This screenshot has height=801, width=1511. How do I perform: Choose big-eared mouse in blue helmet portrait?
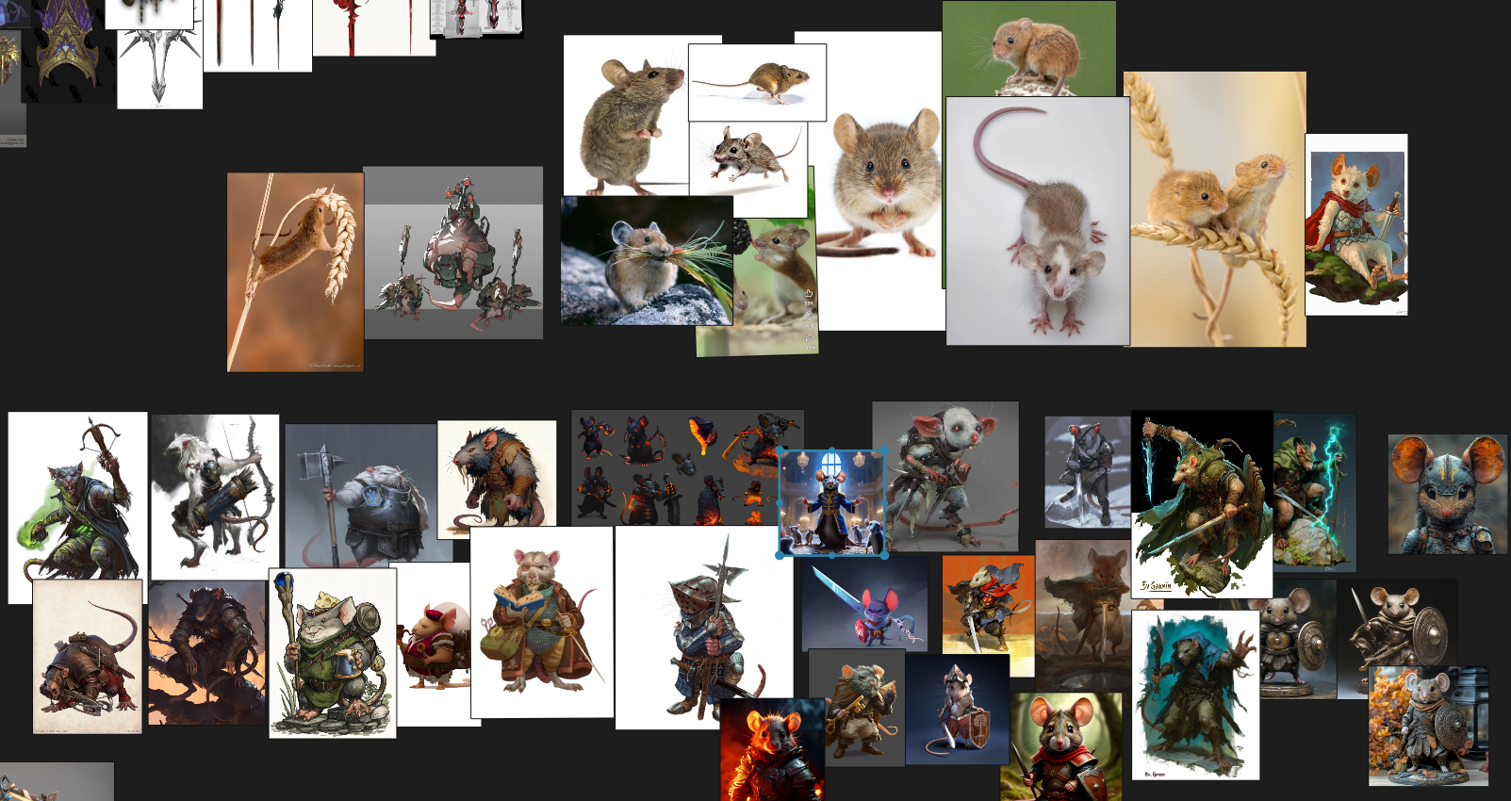point(1446,494)
